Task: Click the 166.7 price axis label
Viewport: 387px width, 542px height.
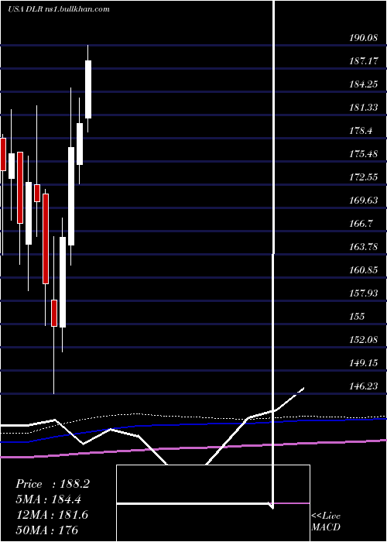Action: pyautogui.click(x=361, y=224)
